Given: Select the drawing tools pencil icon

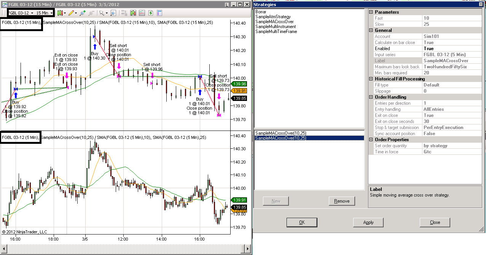Looking at the screenshot, I should pyautogui.click(x=71, y=13).
